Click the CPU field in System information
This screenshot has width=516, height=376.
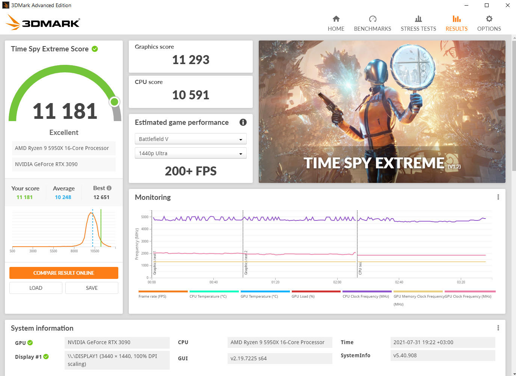280,342
